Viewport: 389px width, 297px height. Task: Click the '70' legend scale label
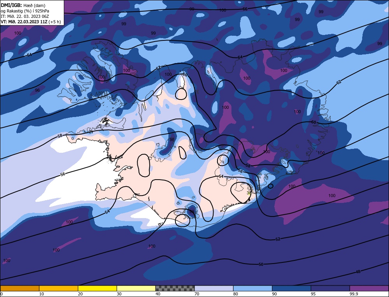tap(197, 294)
